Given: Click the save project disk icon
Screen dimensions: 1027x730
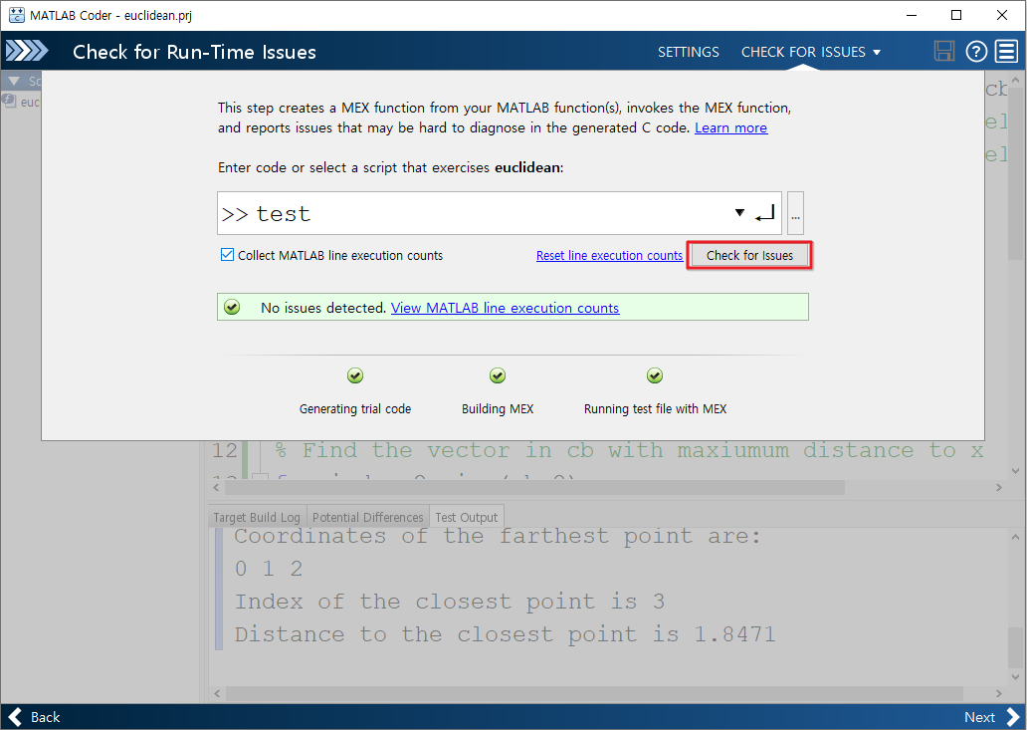Looking at the screenshot, I should 943,51.
